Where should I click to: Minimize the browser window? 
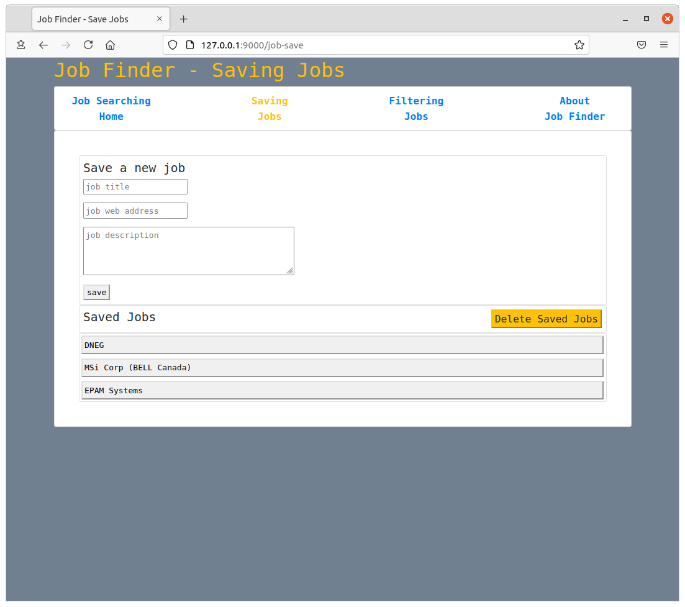point(625,19)
